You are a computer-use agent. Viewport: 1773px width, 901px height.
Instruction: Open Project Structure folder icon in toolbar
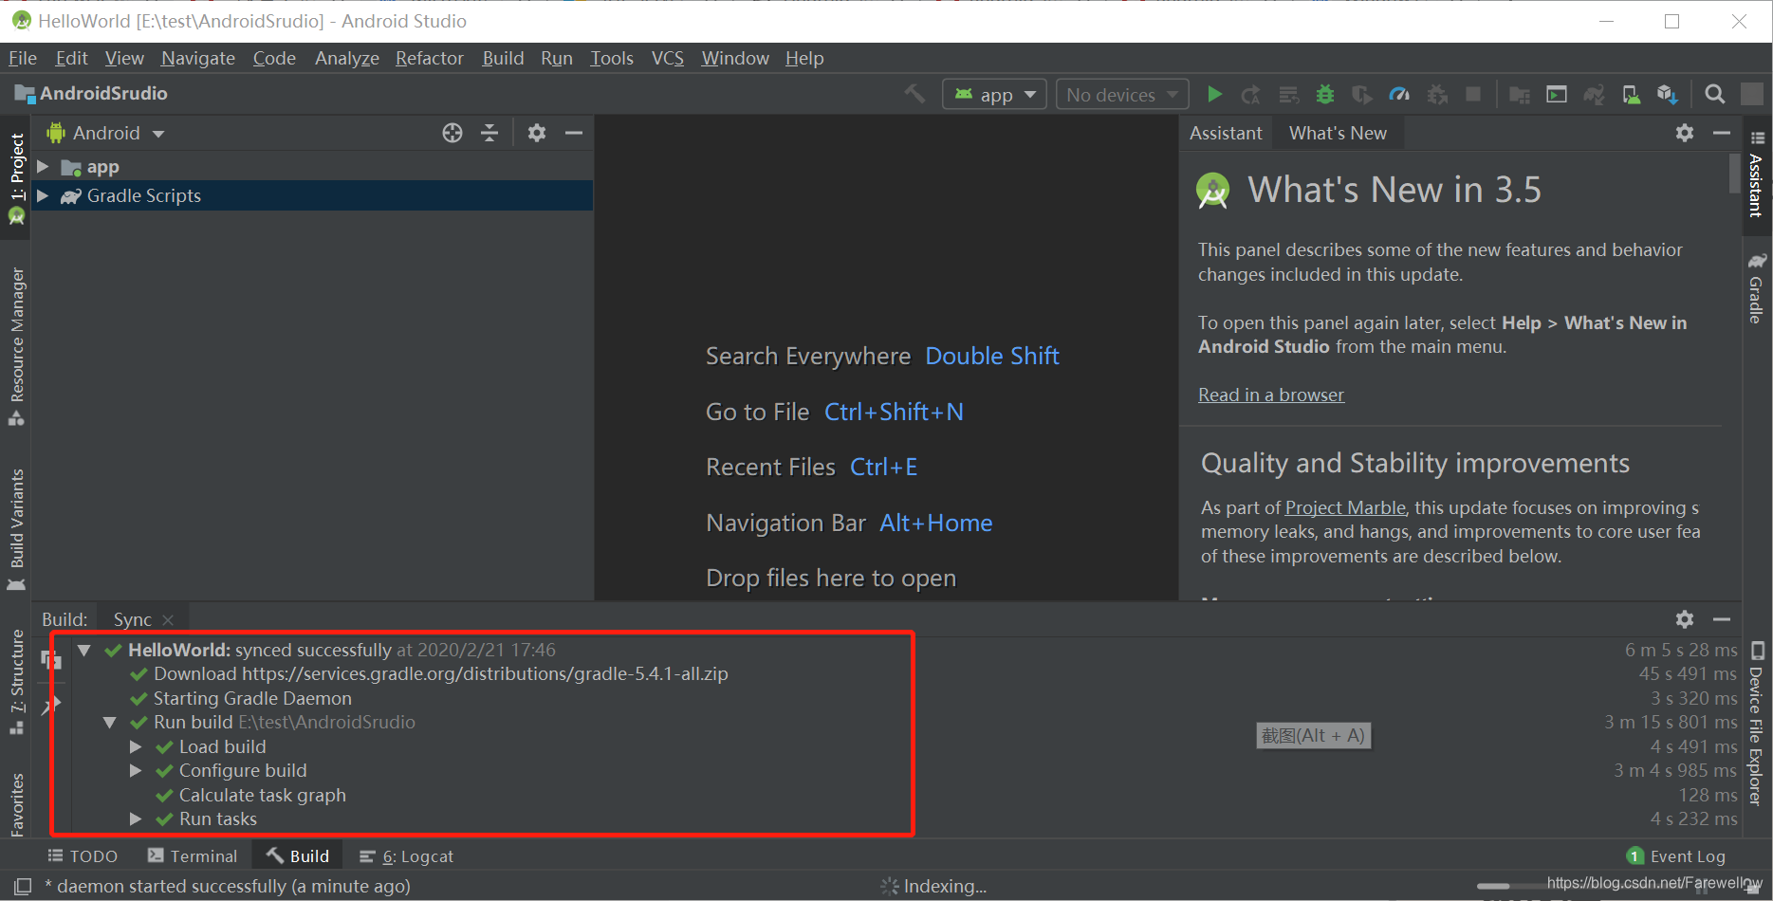(x=1520, y=94)
